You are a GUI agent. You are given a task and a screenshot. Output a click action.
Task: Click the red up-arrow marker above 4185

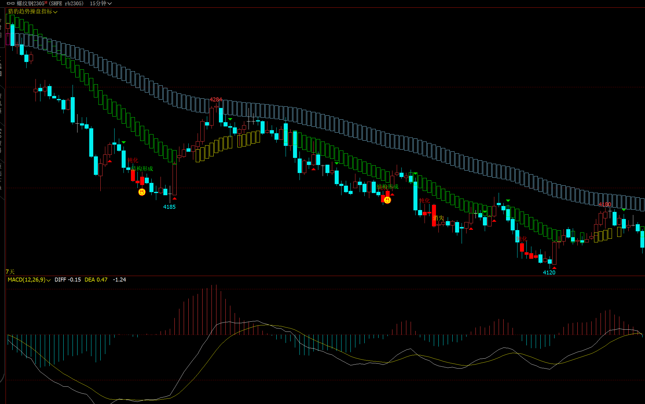174,199
